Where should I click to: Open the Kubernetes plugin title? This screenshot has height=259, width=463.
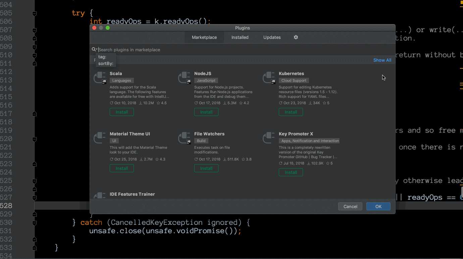pyautogui.click(x=291, y=73)
